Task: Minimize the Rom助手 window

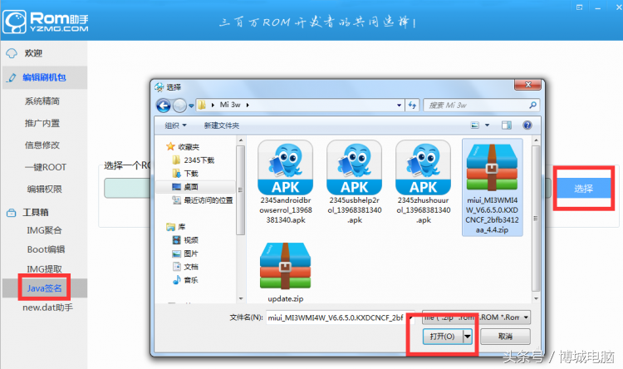Action: click(x=597, y=7)
